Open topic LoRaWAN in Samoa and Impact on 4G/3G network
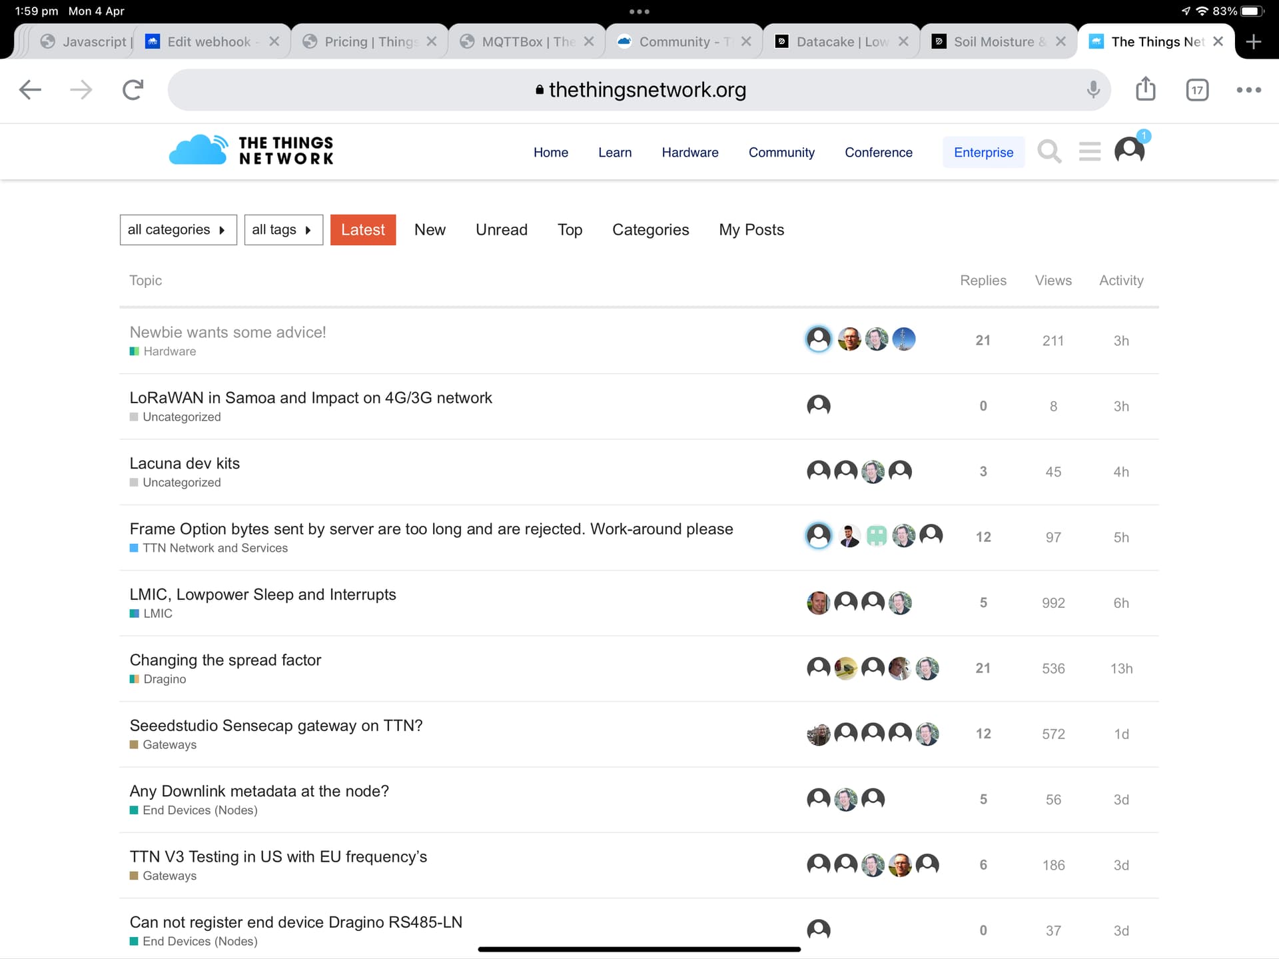1279x959 pixels. [x=310, y=398]
